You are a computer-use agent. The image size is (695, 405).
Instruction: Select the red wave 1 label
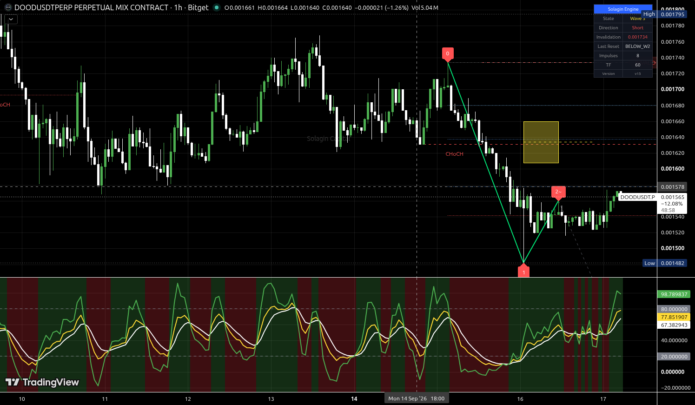(x=524, y=272)
